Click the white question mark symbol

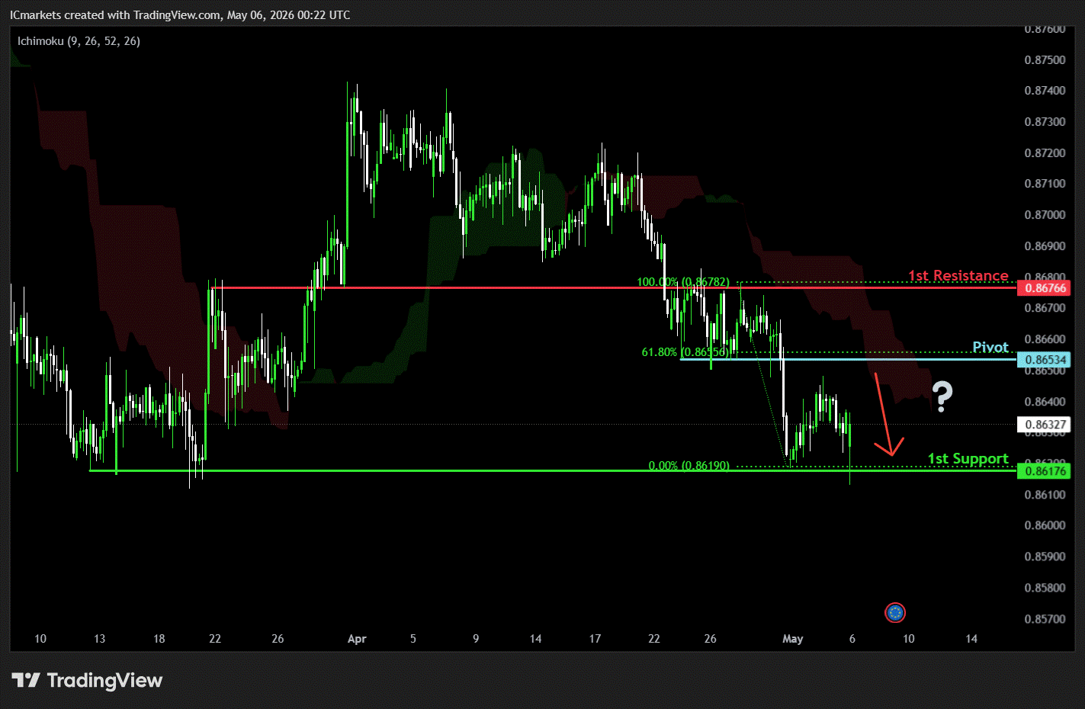click(x=942, y=396)
